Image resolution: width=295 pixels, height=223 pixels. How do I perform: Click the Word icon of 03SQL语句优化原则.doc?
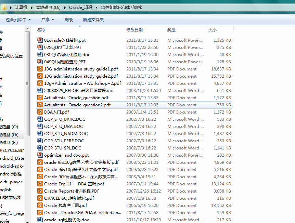point(40,54)
